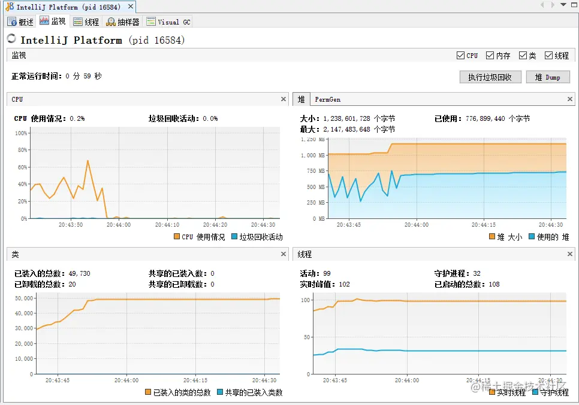Open the tab list dropdown arrow at top right
Viewport: 579px width, 405px height.
click(x=563, y=5)
